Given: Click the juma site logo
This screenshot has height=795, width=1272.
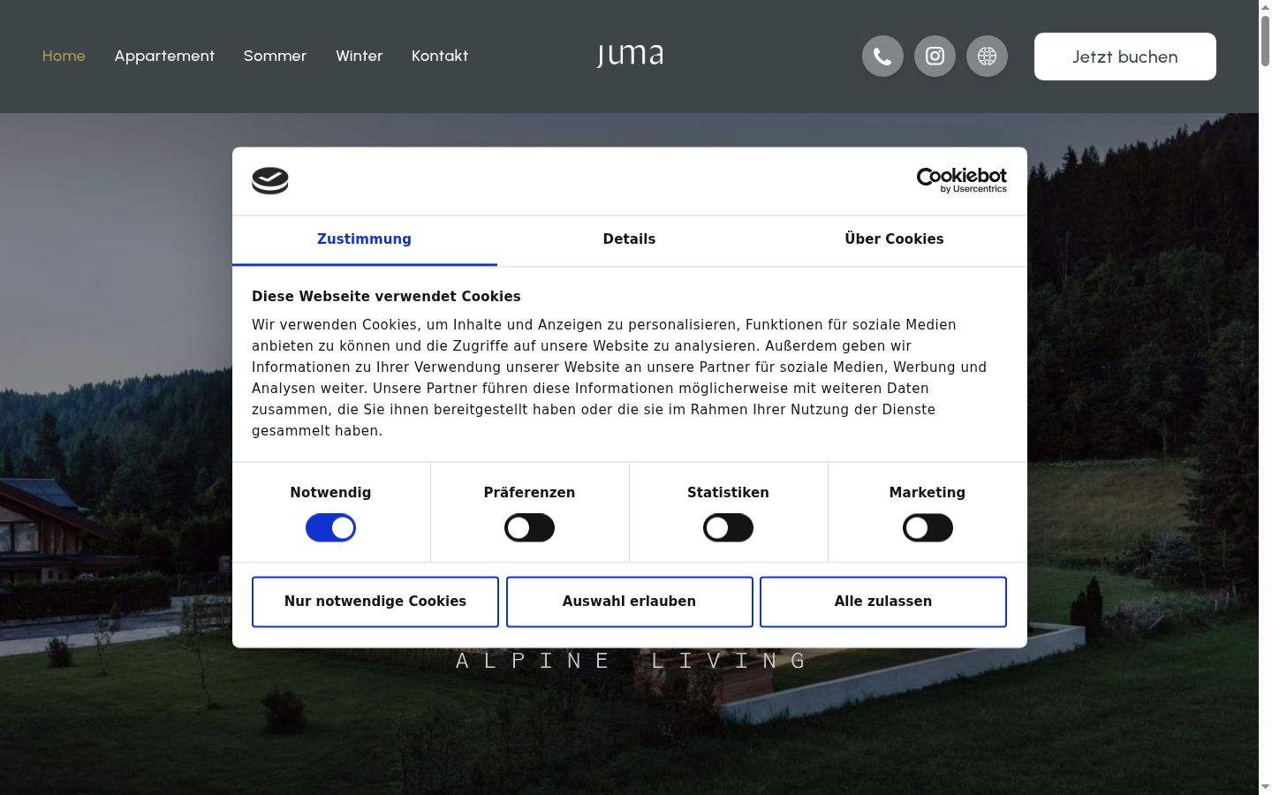Looking at the screenshot, I should pyautogui.click(x=630, y=56).
